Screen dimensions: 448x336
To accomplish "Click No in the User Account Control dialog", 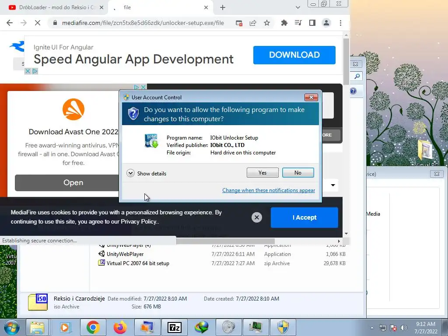I will click(298, 172).
